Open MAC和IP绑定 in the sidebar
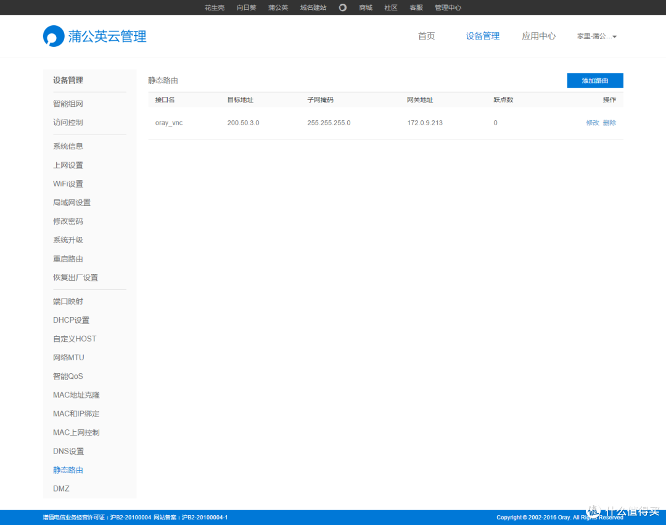 pos(76,413)
